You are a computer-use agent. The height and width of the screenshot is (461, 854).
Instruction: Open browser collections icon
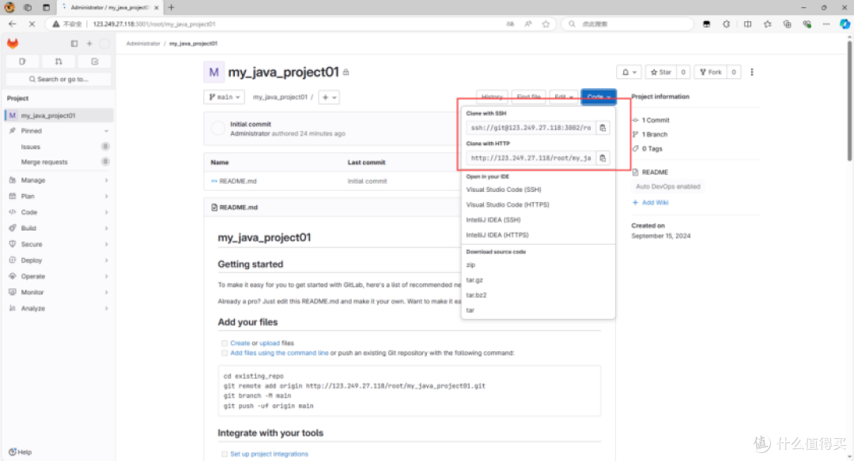coord(787,24)
